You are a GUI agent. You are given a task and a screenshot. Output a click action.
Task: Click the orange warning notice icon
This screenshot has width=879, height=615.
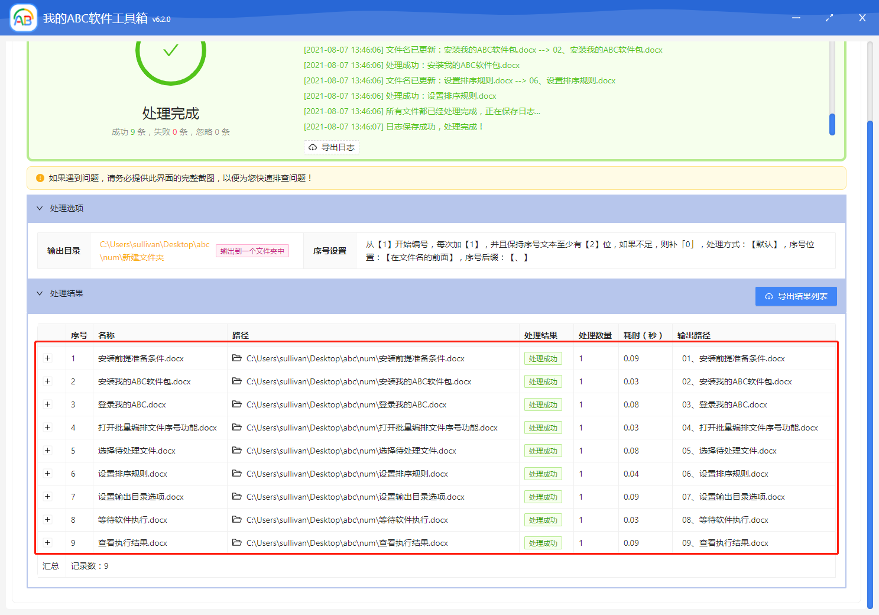pos(40,178)
